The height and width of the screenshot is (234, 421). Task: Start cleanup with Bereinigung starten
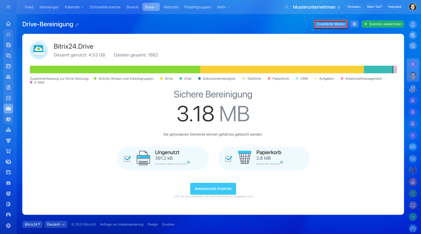pyautogui.click(x=213, y=189)
